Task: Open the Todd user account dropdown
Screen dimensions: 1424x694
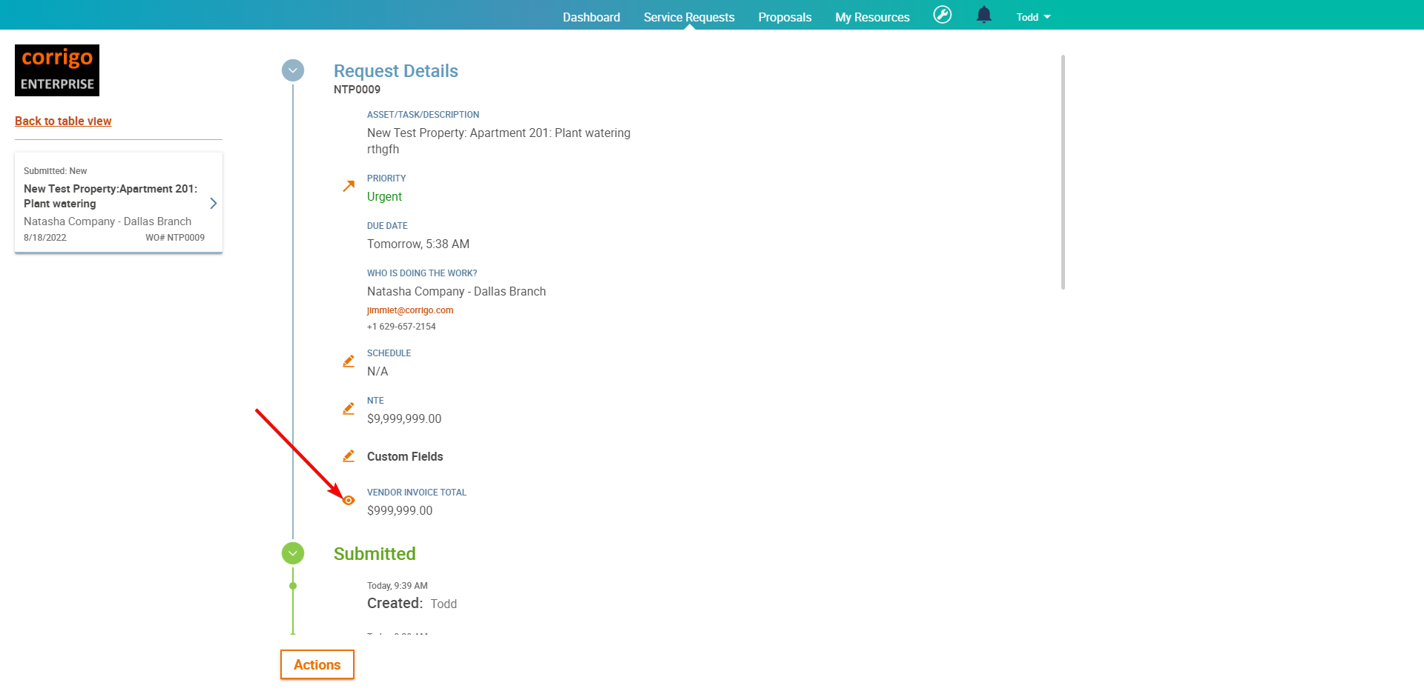Action: (1032, 16)
